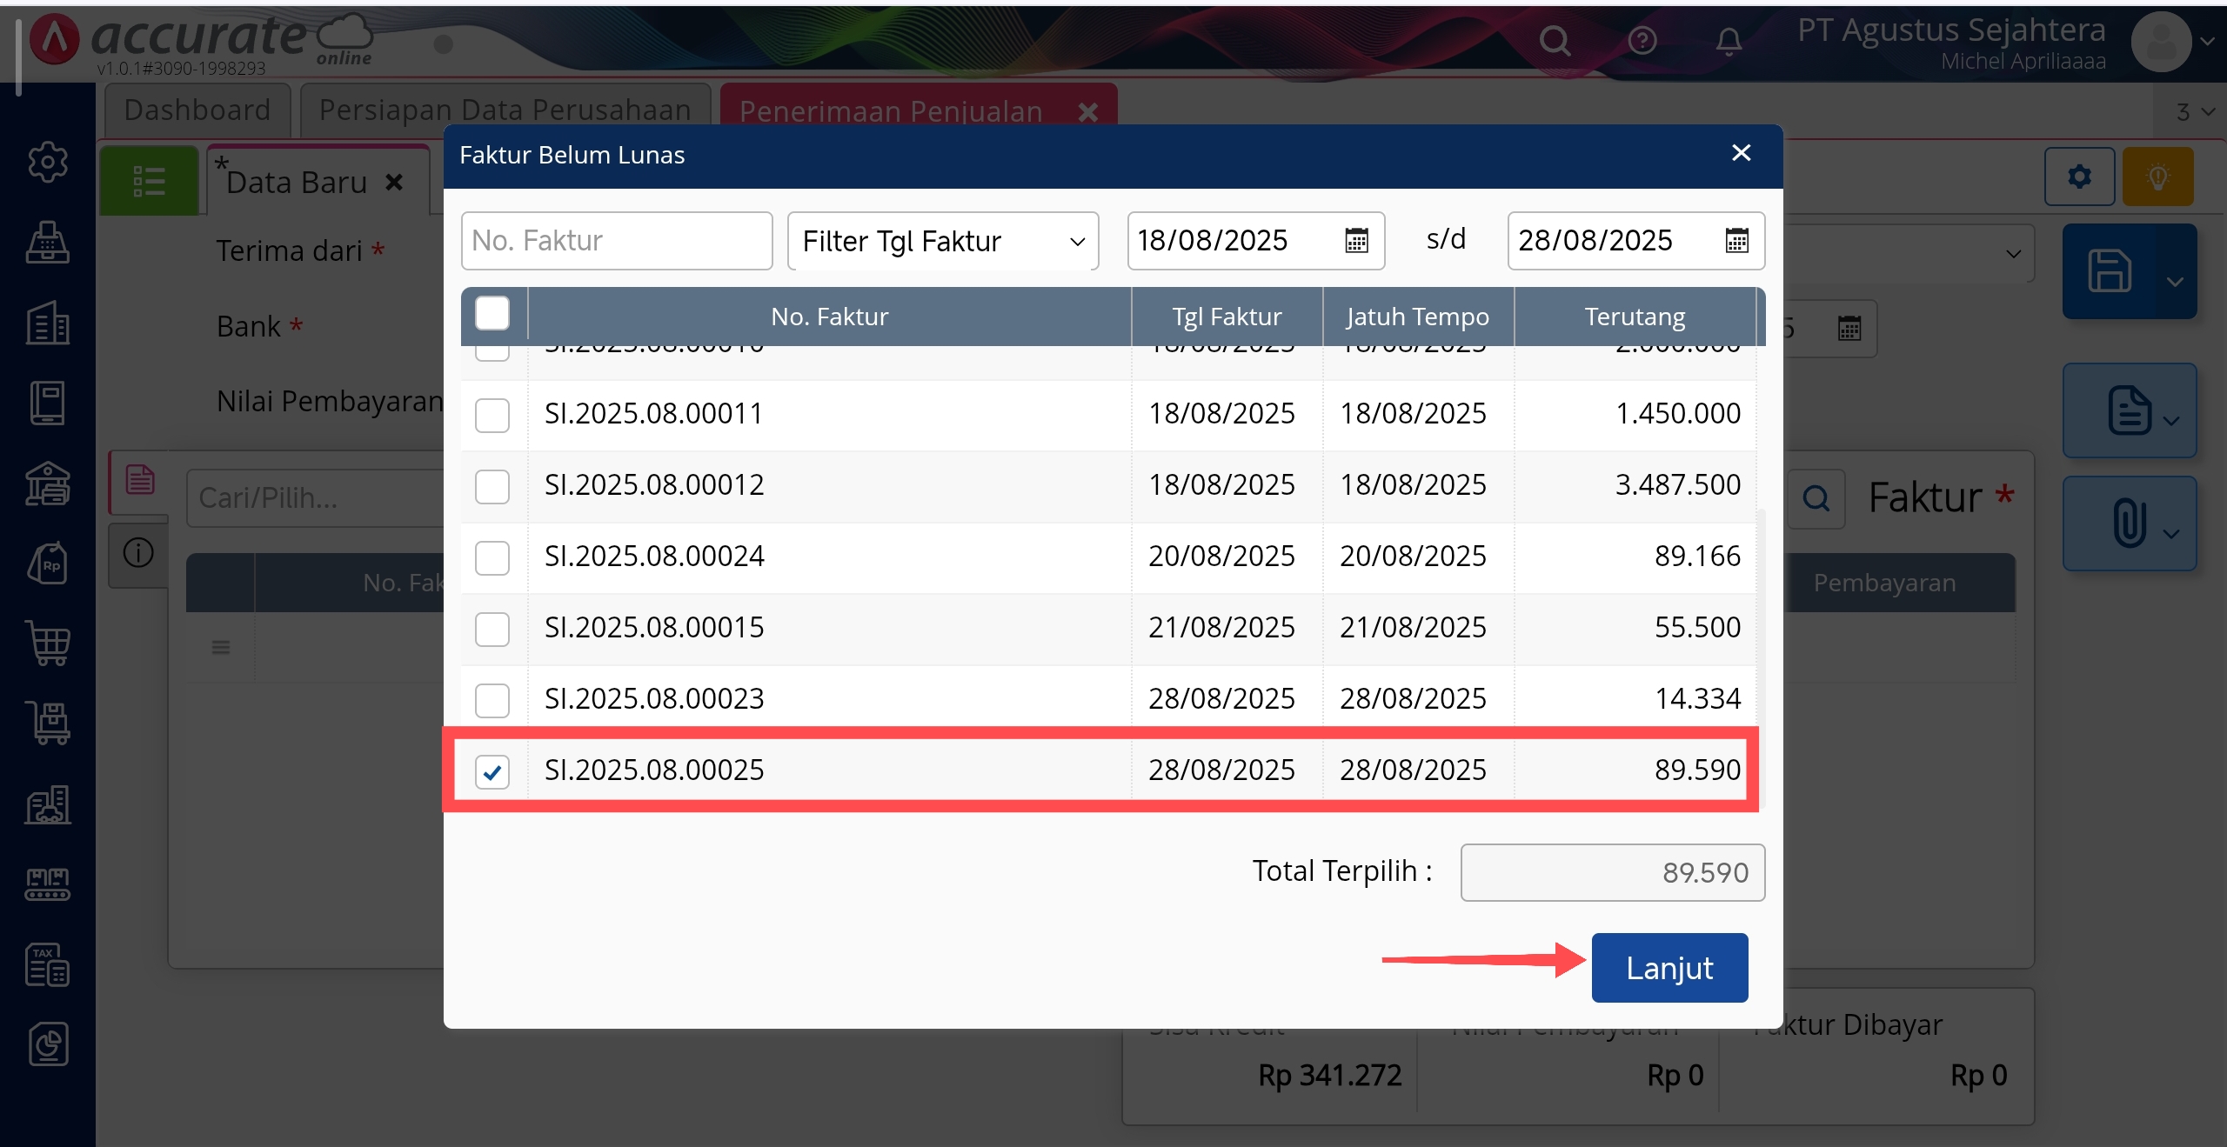Toggle select-all checkbox in table header

492,314
